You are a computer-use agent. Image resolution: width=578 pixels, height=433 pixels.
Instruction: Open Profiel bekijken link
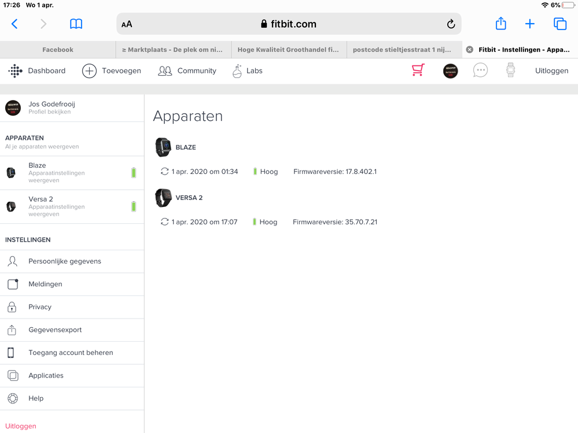pyautogui.click(x=49, y=112)
